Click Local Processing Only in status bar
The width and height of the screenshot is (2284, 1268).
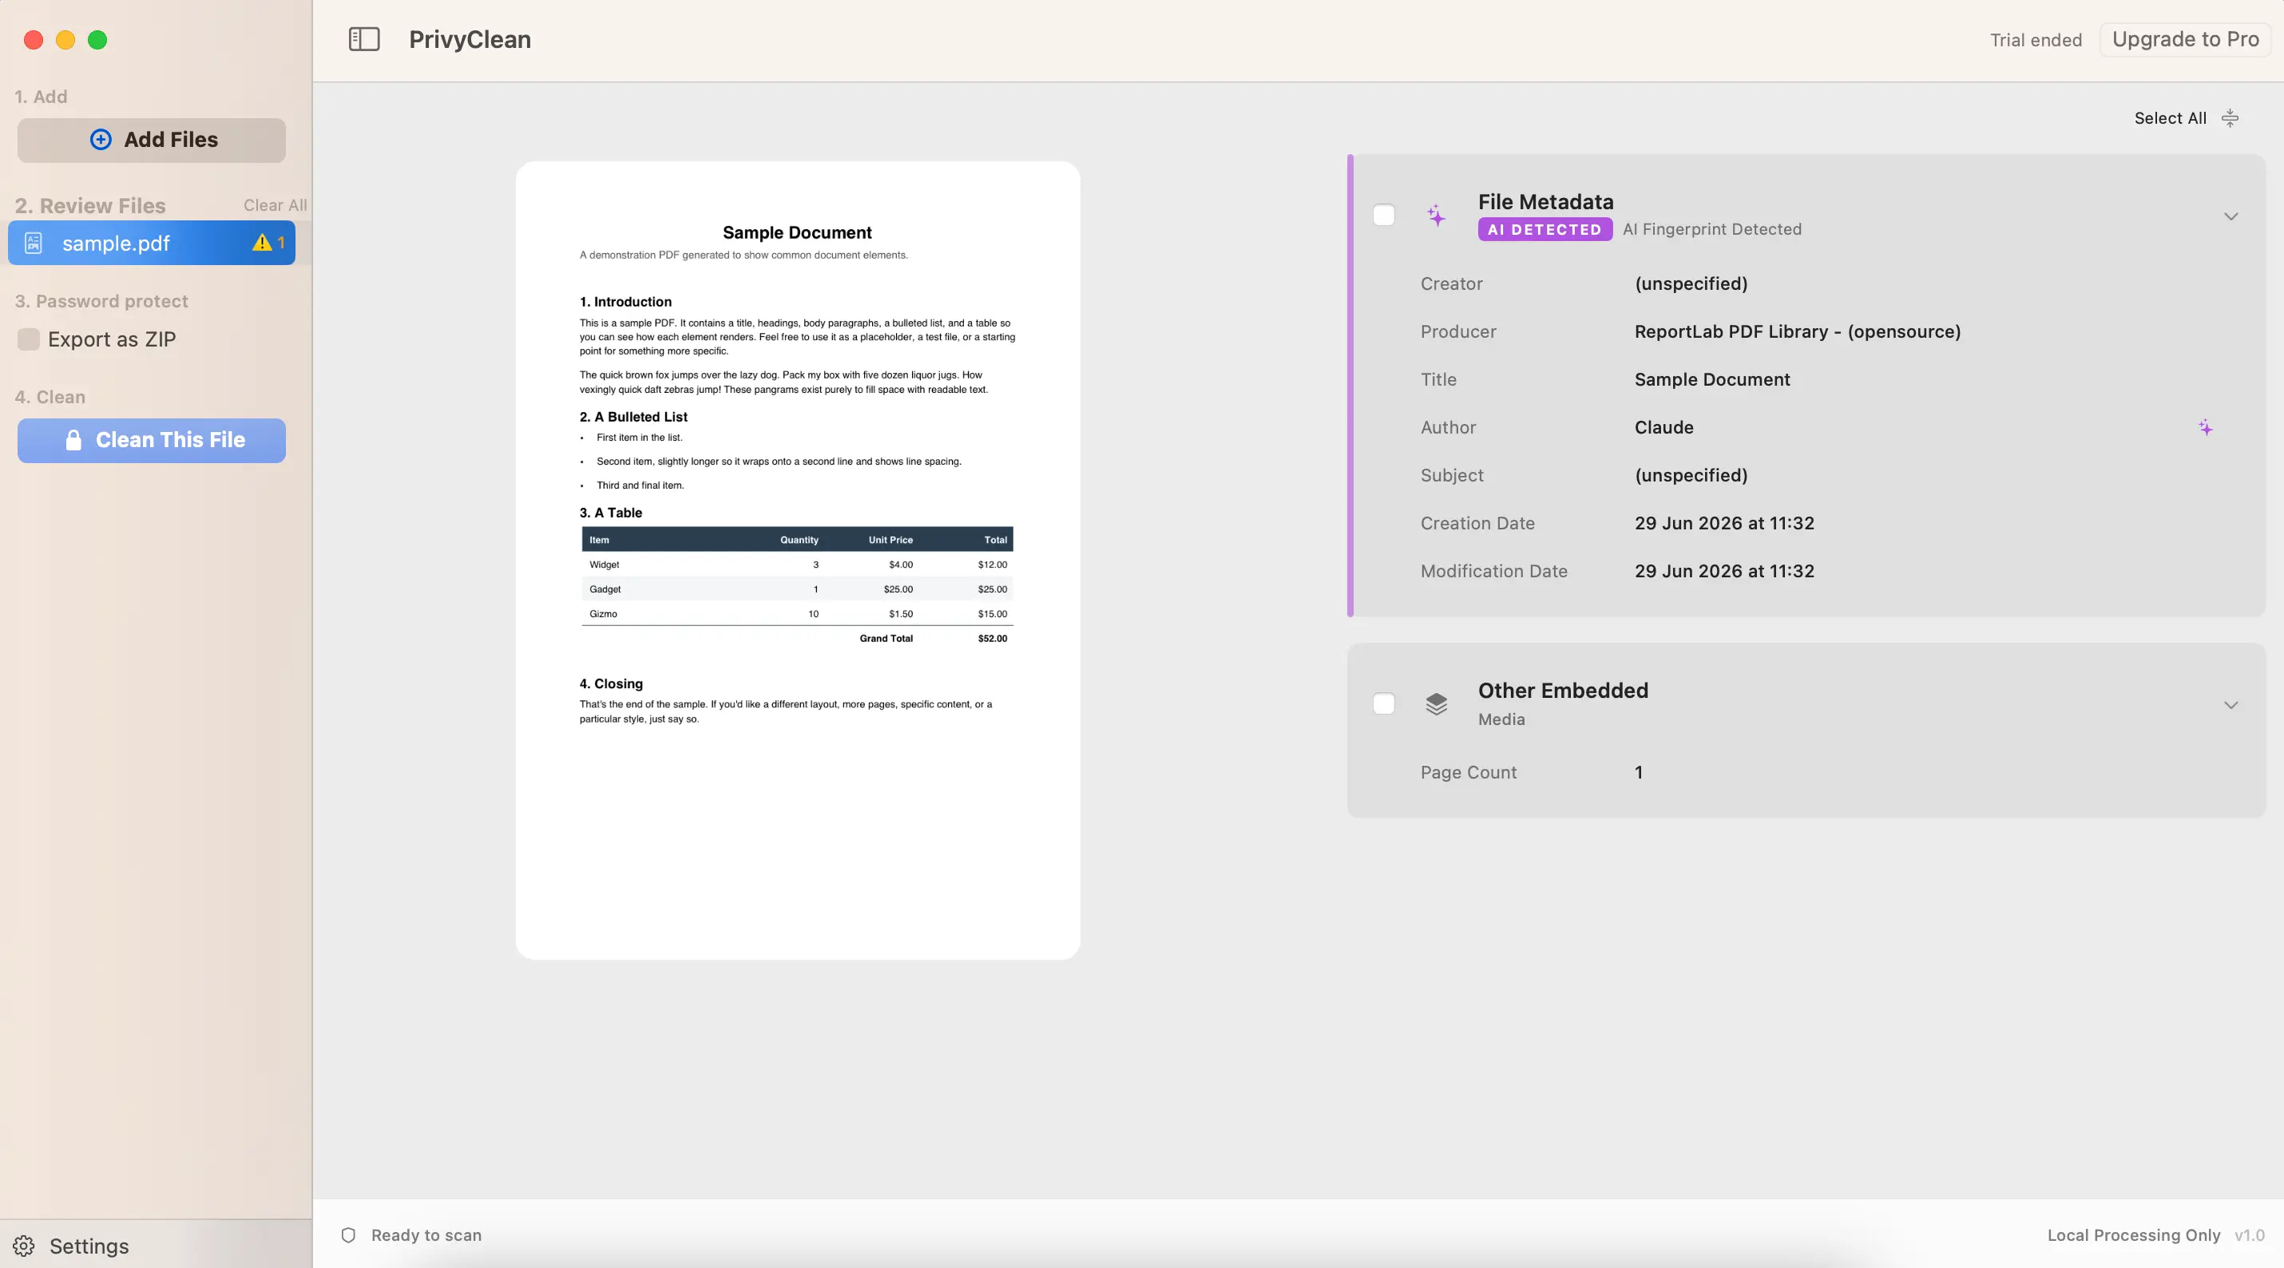pyautogui.click(x=2133, y=1235)
